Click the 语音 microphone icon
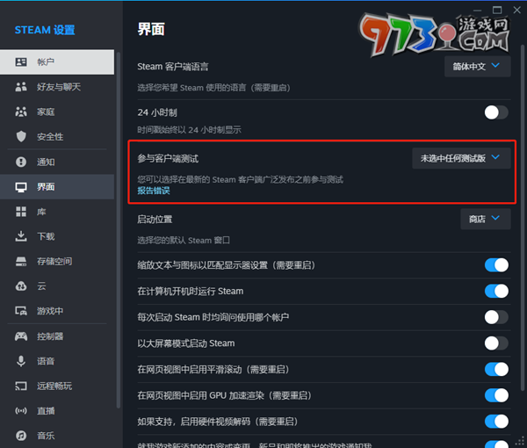 (21, 361)
